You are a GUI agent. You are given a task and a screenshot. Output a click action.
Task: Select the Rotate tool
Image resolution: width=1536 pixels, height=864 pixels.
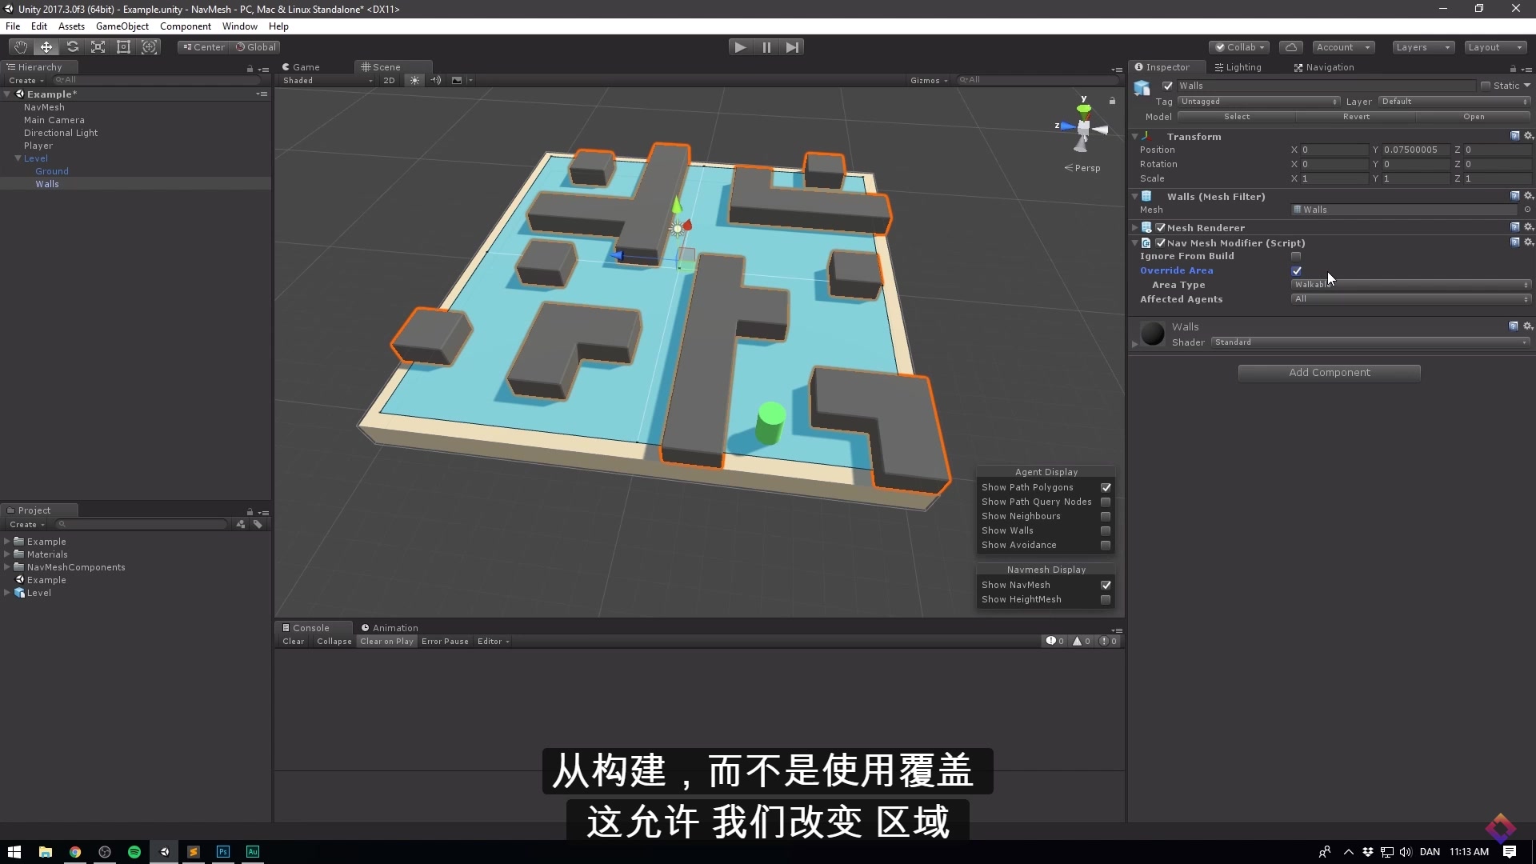point(72,46)
